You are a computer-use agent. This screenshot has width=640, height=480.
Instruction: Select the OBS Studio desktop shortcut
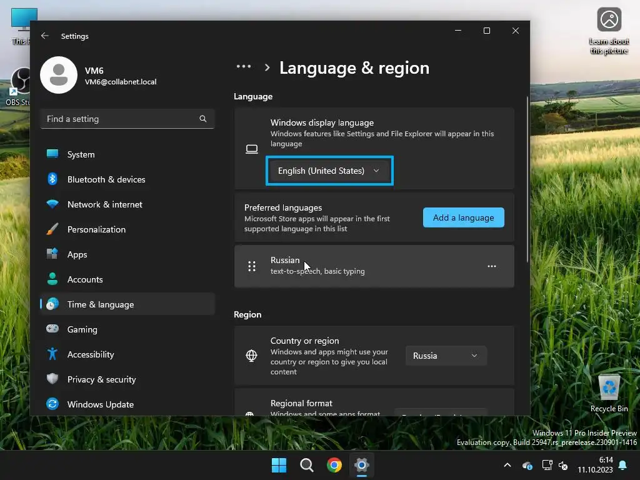pos(18,86)
